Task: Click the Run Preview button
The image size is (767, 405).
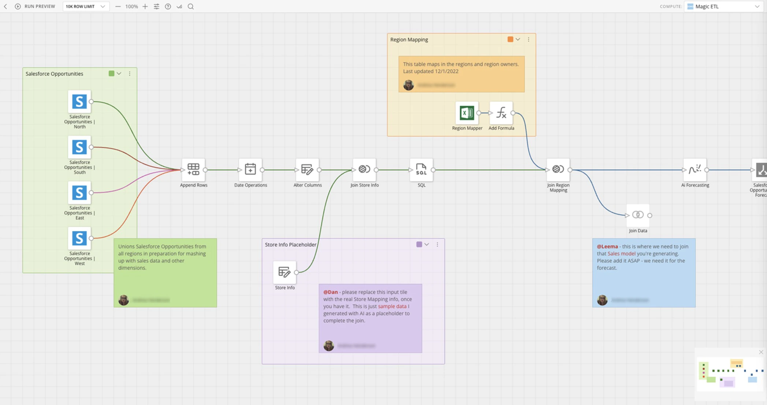Action: click(x=35, y=6)
